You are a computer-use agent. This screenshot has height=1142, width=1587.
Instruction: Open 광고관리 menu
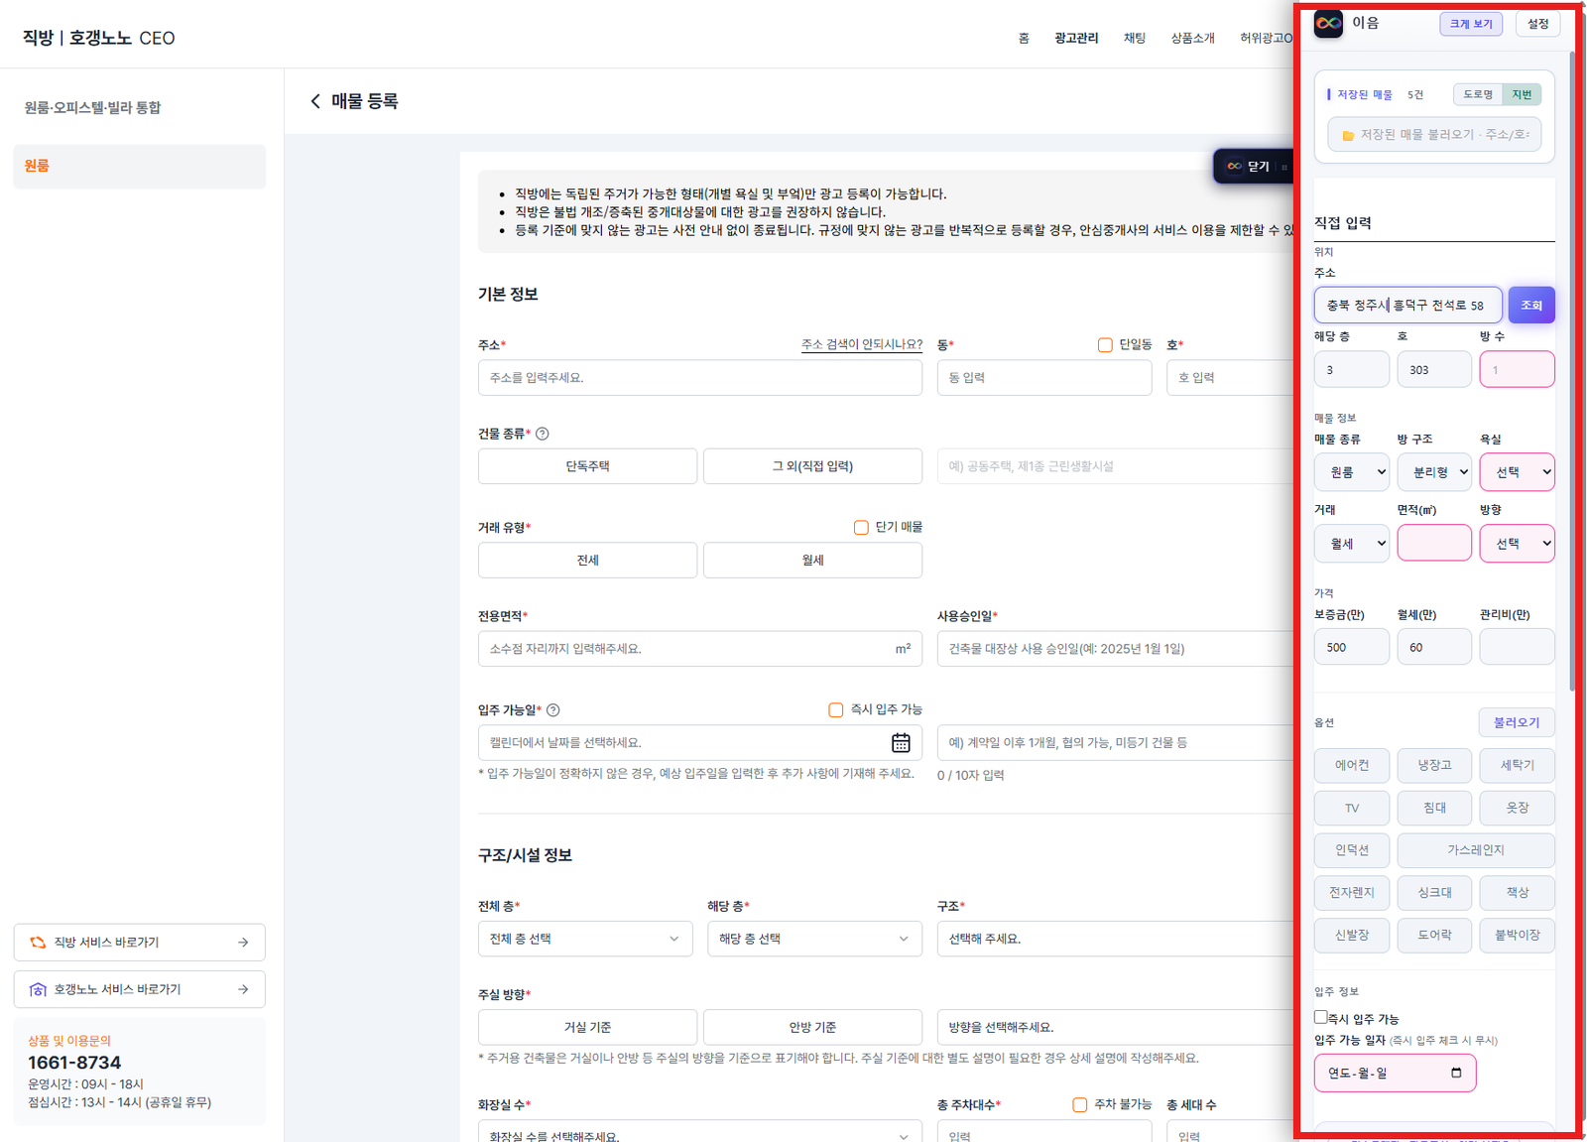coord(1076,38)
